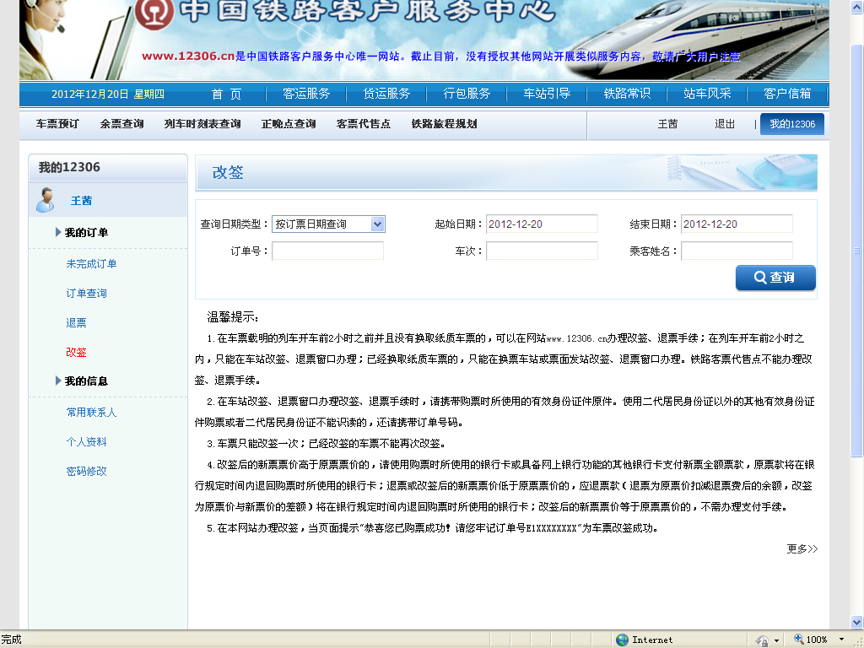Click the 我的12306 button

pos(792,124)
